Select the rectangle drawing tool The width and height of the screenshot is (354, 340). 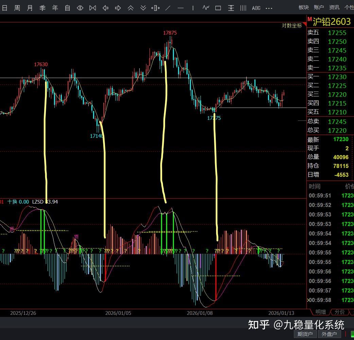click(x=218, y=8)
